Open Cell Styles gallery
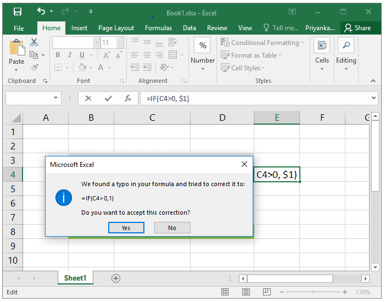 243,68
